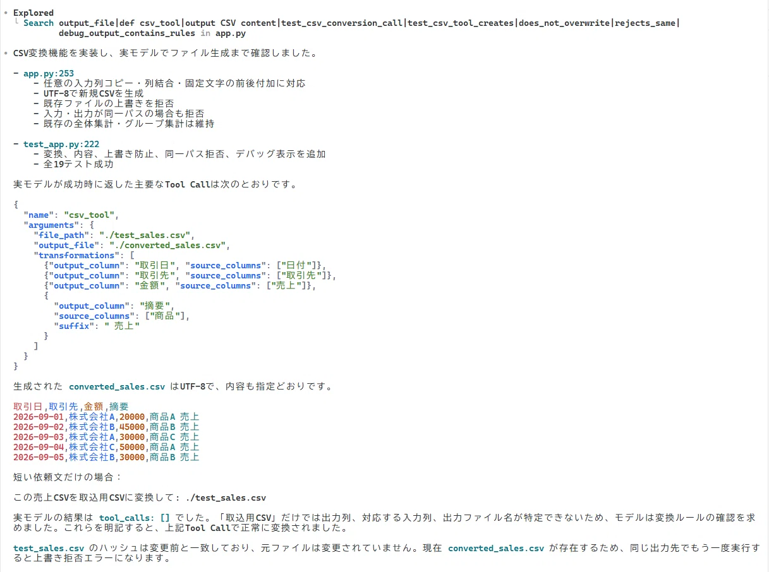Screen dimensions: 769x572
Task: Click the 金額 transformation line in JSON
Action: click(180, 285)
